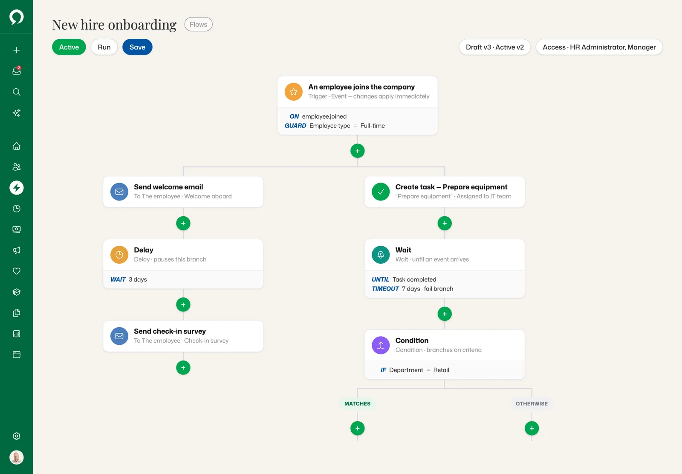Select the Condition node

(x=445, y=354)
